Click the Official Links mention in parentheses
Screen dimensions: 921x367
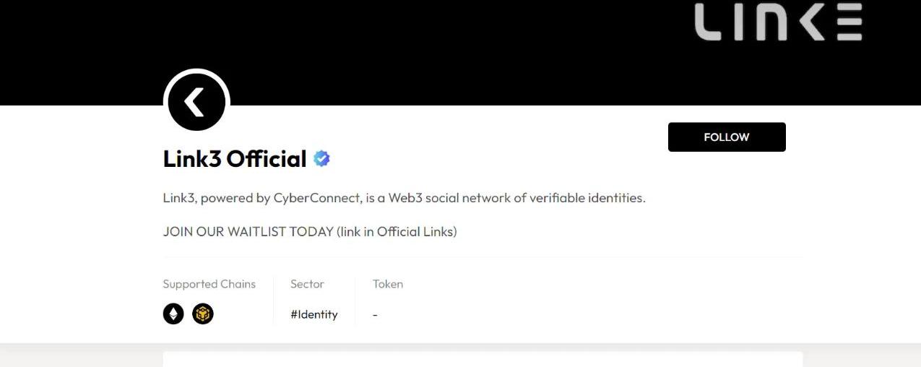pyautogui.click(x=417, y=232)
